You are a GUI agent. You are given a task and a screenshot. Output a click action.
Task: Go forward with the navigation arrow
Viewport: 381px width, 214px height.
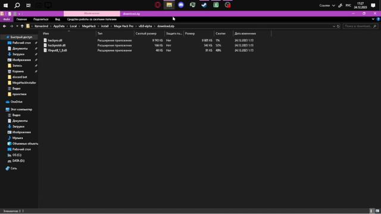coord(11,26)
